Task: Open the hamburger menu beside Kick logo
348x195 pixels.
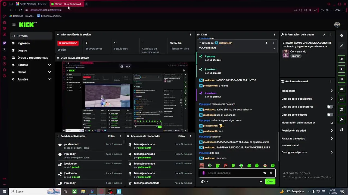Action: point(14,25)
